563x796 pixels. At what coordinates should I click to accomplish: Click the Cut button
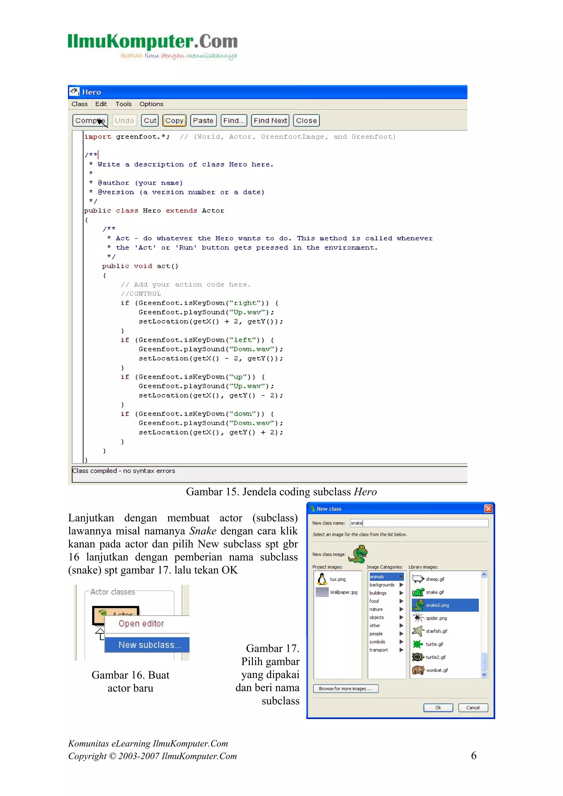[x=150, y=120]
